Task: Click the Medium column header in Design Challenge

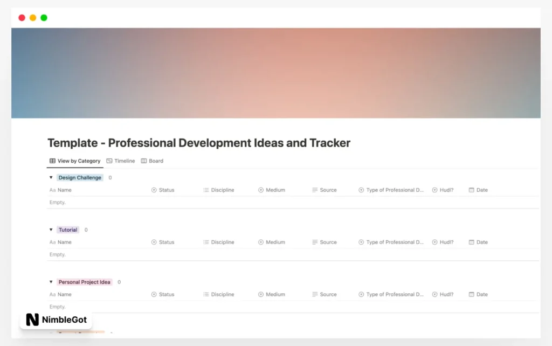Action: pos(272,190)
